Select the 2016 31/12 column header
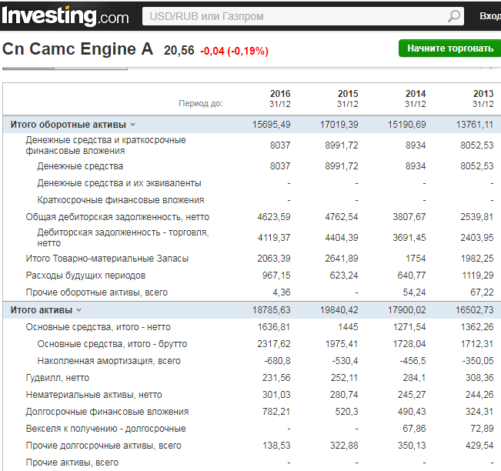 click(280, 99)
